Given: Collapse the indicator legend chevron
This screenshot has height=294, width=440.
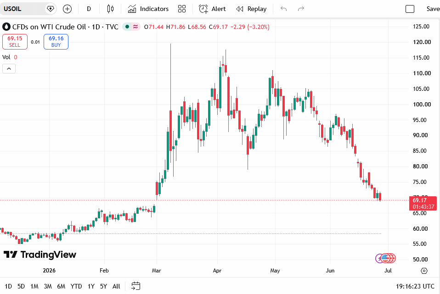Looking at the screenshot, I should (9, 69).
